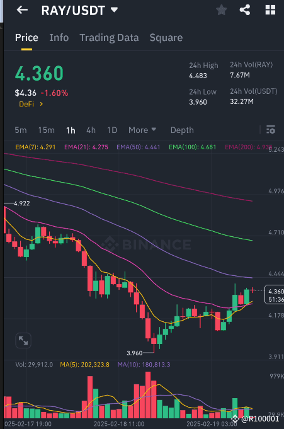Click the 3.960 low price marker
Screen dimensions: 284x429
134,353
